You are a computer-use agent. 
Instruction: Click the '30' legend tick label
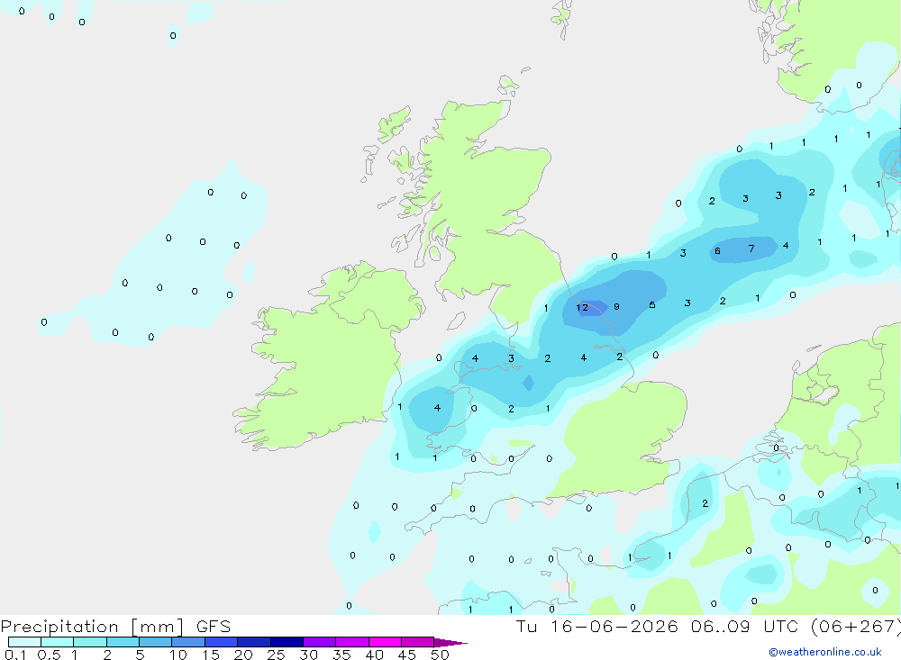click(x=309, y=655)
